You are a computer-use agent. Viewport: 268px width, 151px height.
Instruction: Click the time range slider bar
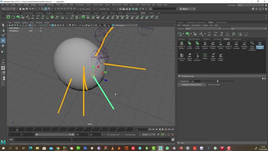55,135
